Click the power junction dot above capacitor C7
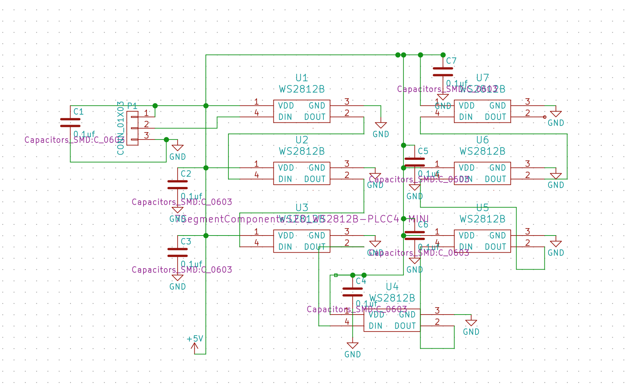 443,55
